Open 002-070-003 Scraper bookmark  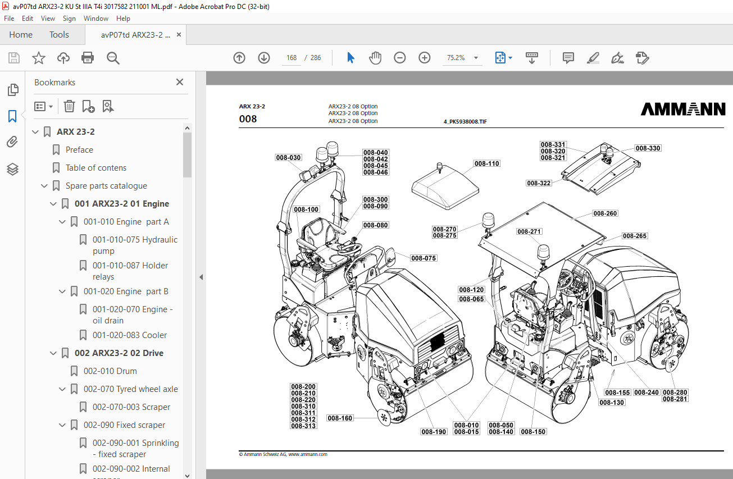[x=131, y=407]
